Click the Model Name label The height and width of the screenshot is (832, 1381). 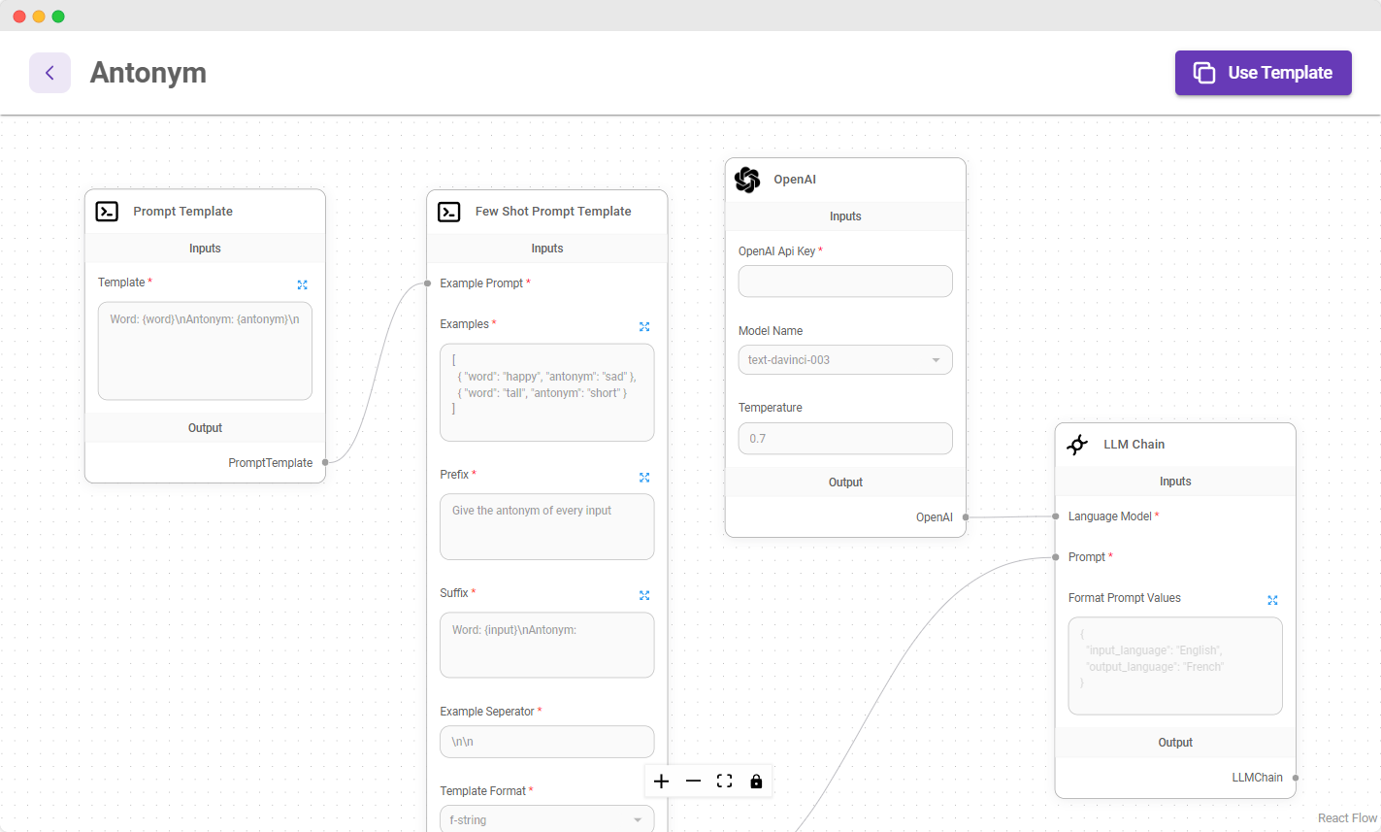(771, 331)
